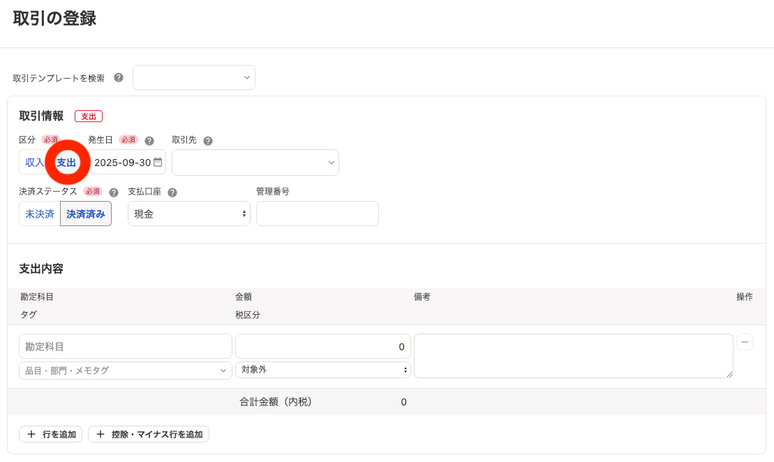Select 支出 as transaction type
Image resolution: width=774 pixels, height=462 pixels.
66,162
